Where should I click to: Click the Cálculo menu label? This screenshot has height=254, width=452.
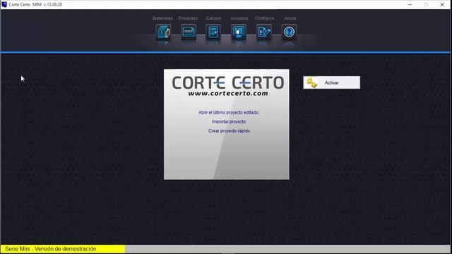pyautogui.click(x=213, y=18)
